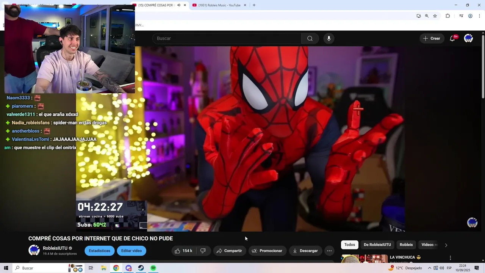Open options for LA VINCHUCA video
Viewport: 485px width, 273px height.
pos(450,258)
